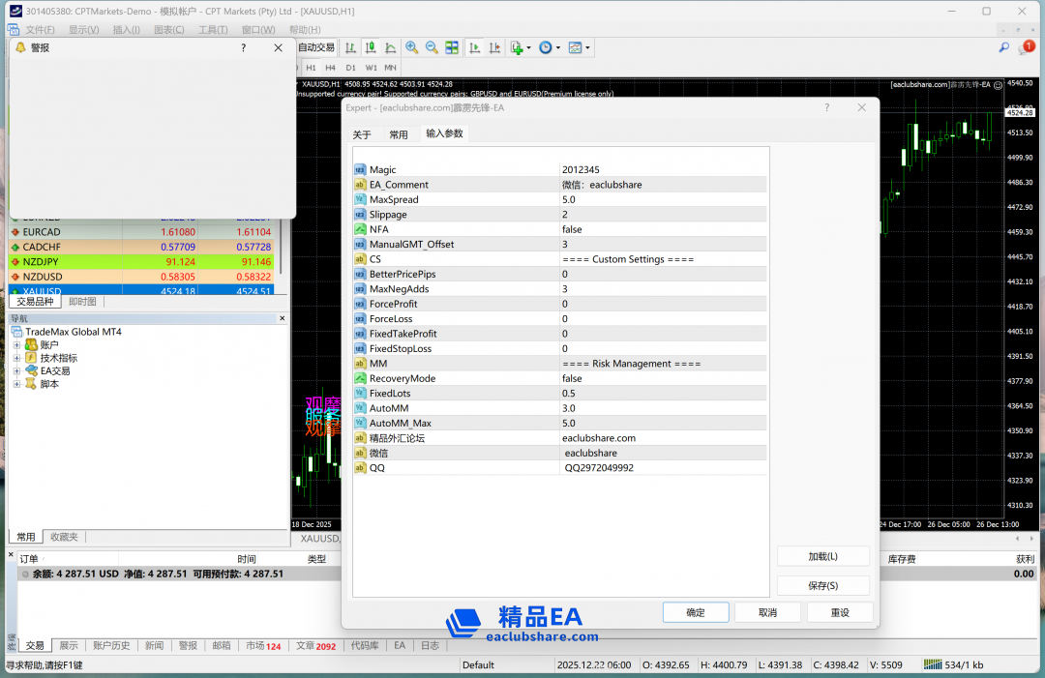Open the 账户历史 terminal tab
Screen dimensions: 1045x678
111,645
